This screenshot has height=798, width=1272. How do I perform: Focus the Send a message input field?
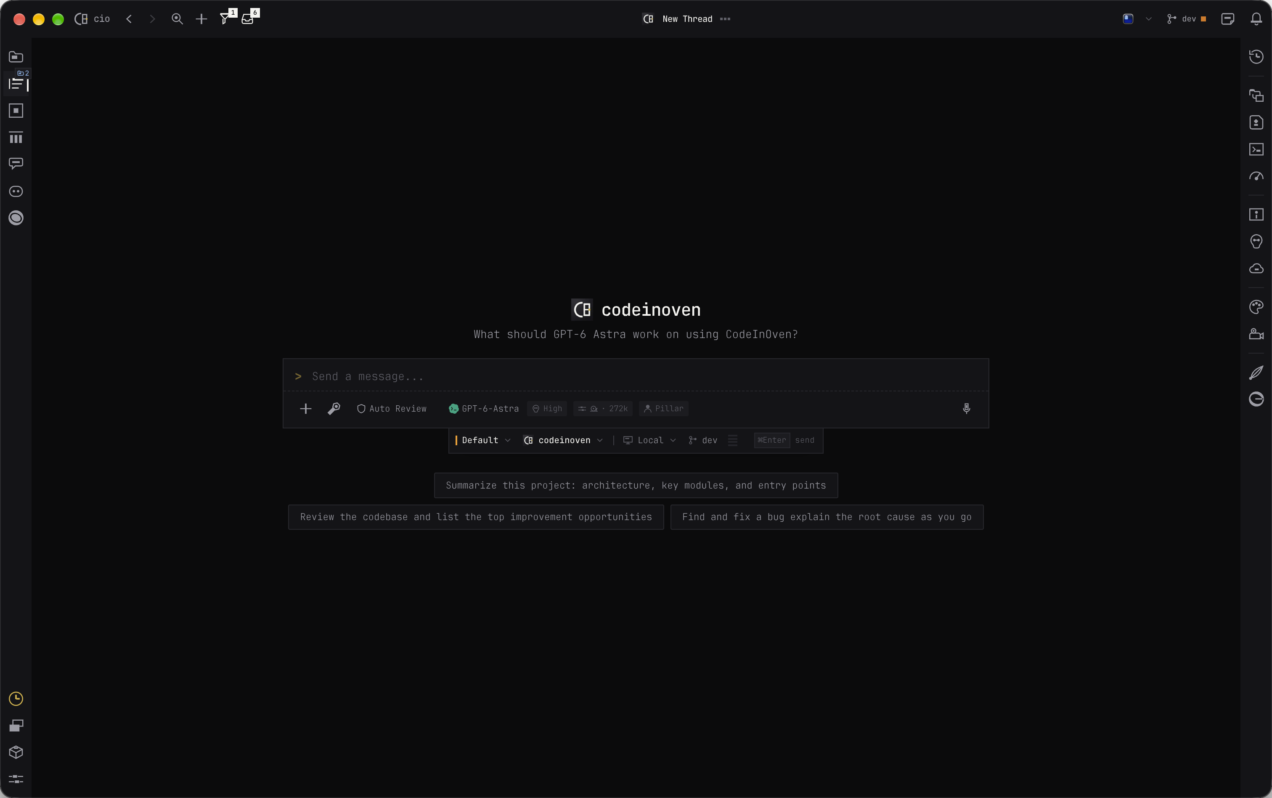(636, 376)
